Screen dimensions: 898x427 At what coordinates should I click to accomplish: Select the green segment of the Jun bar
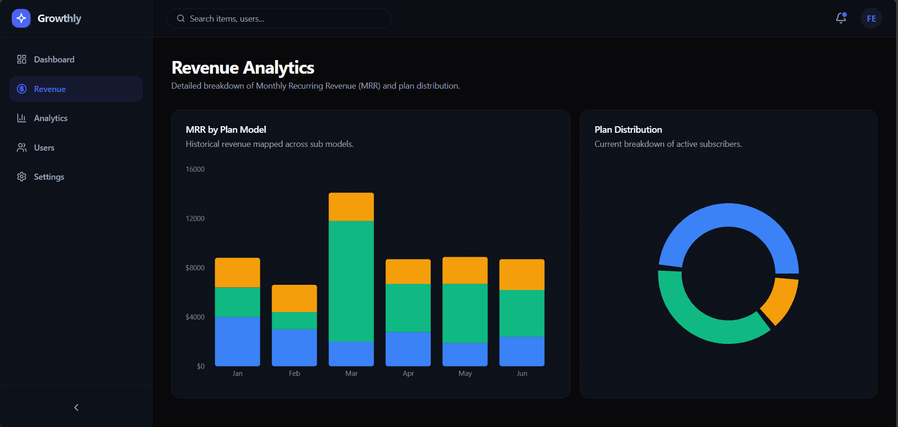click(x=522, y=313)
